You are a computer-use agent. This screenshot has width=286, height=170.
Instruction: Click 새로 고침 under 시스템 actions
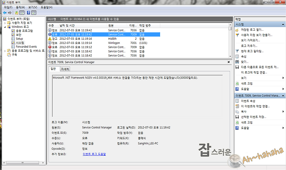[x=247, y=84]
